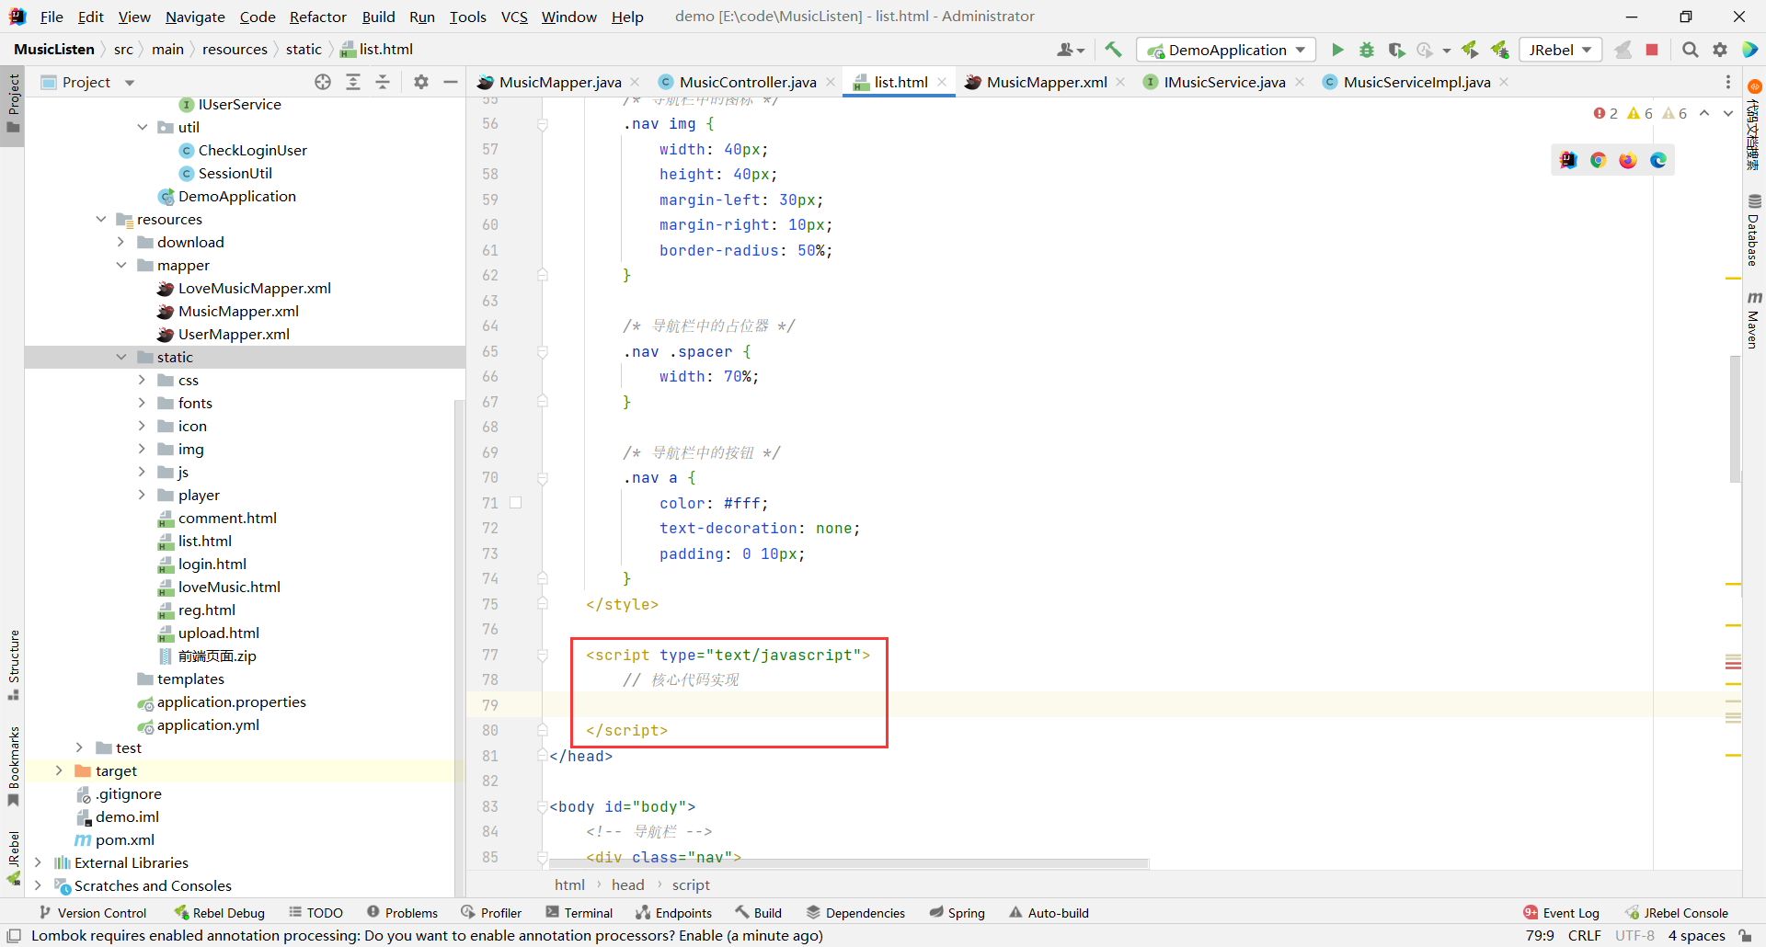Open the DemoApplication run configuration dropdown

pyautogui.click(x=1226, y=50)
